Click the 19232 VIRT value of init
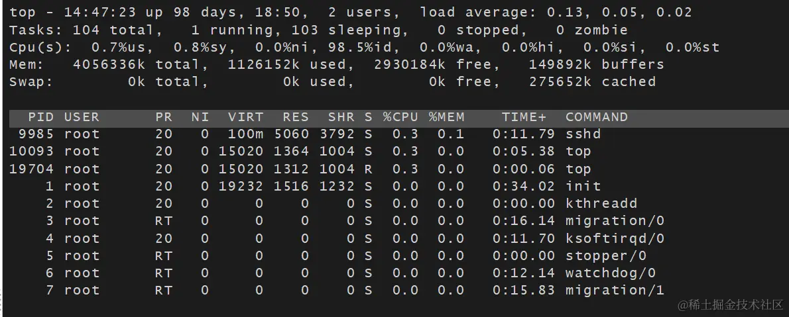Screen dimensions: 789x317 click(x=241, y=187)
